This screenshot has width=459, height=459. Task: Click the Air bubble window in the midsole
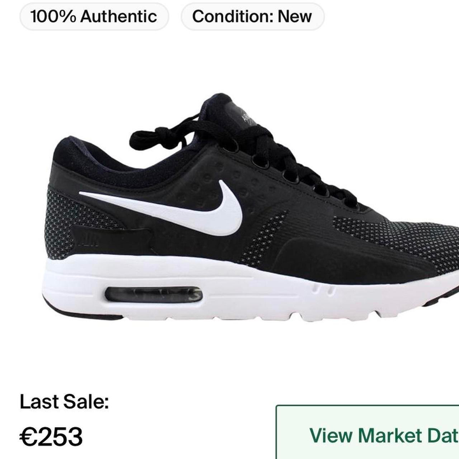coord(154,295)
